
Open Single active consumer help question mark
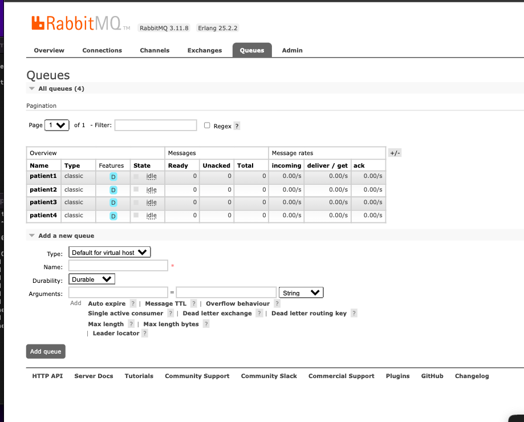170,313
